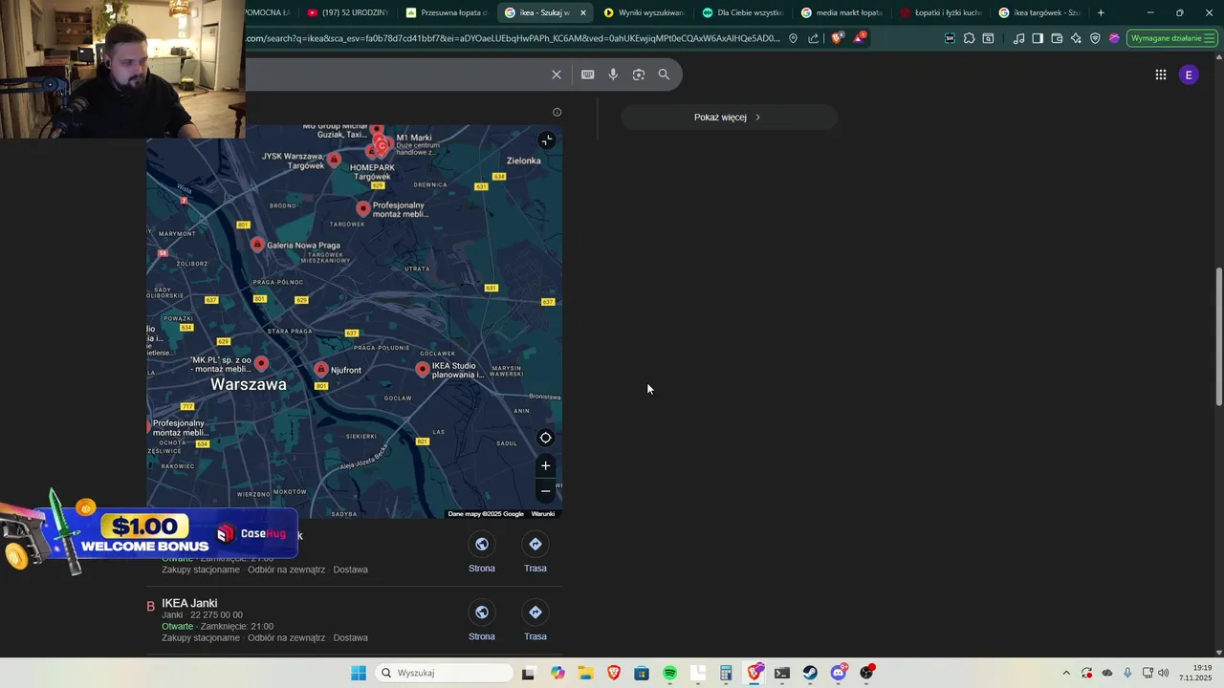
Task: Open media playlist music note icon
Action: 1018,38
